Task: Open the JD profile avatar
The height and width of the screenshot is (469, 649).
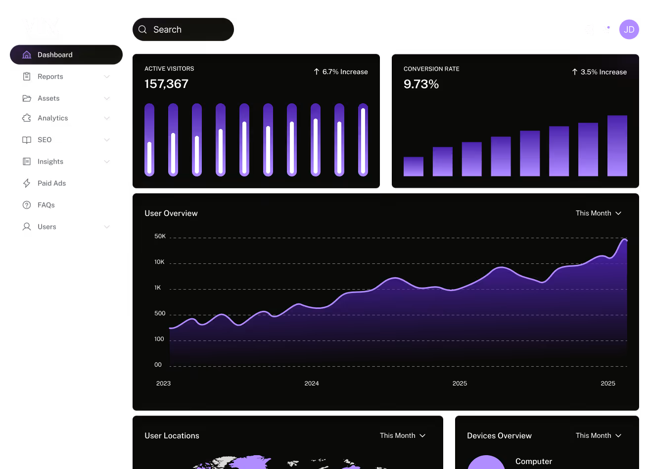Action: click(629, 30)
